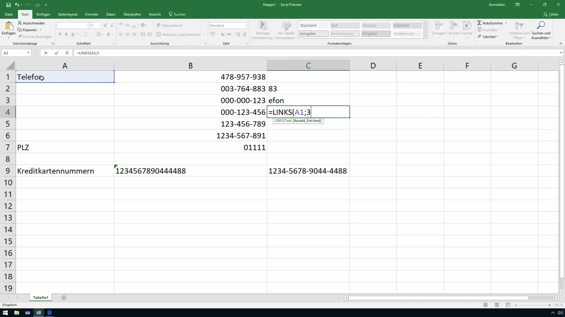Switch to the Einfügen ribbon tab
The width and height of the screenshot is (565, 317).
(x=43, y=14)
